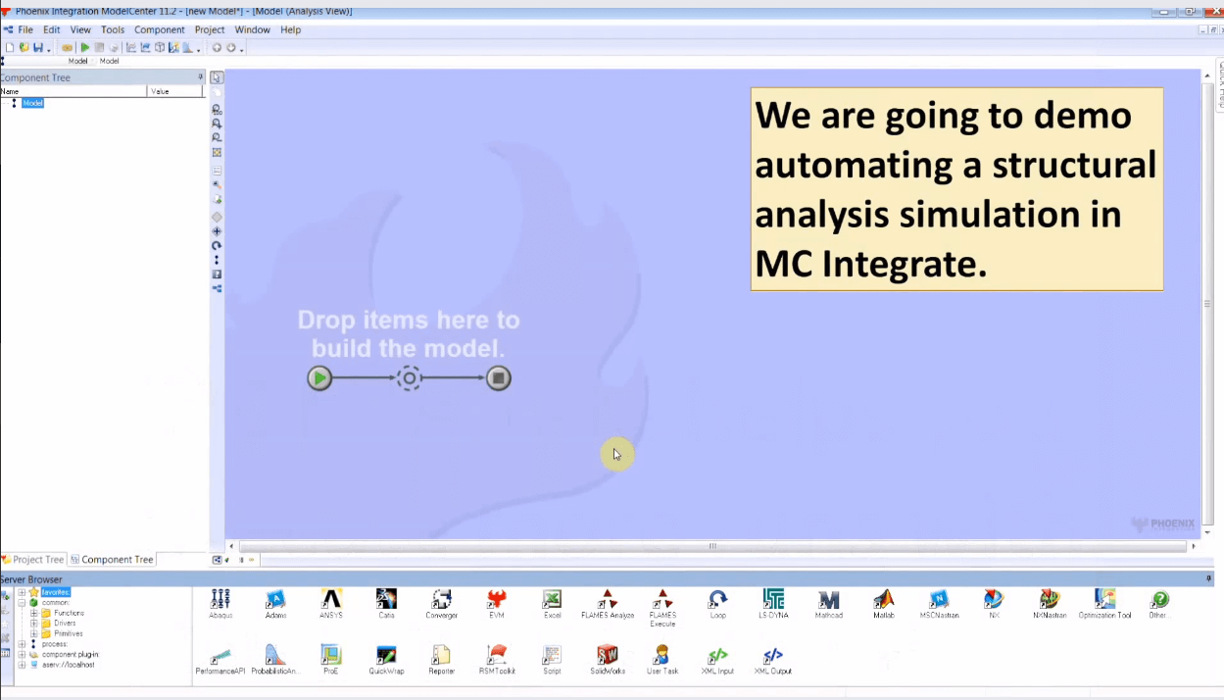Expand the process node
Screen dimensions: 1224x700
(x=22, y=644)
